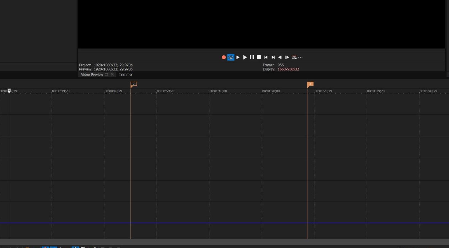Click the red Record button
The width and height of the screenshot is (449, 248).
(224, 57)
